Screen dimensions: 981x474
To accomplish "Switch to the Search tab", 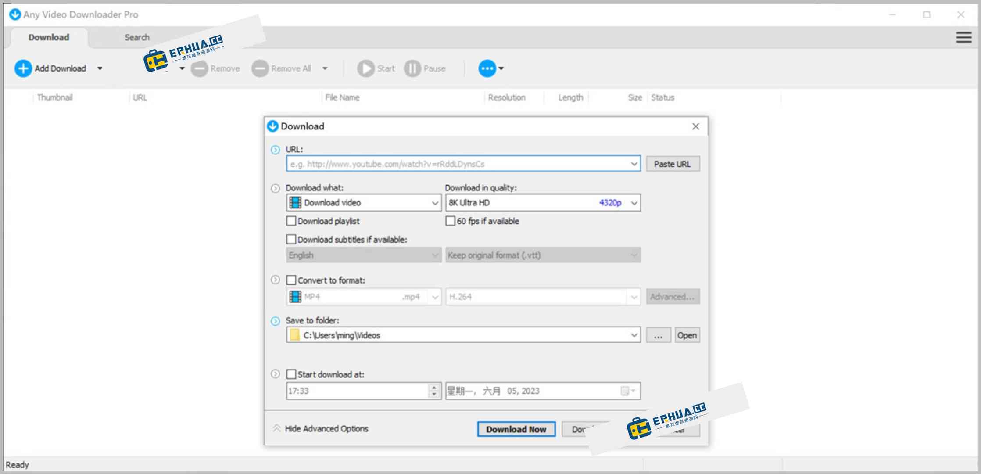I will click(136, 37).
